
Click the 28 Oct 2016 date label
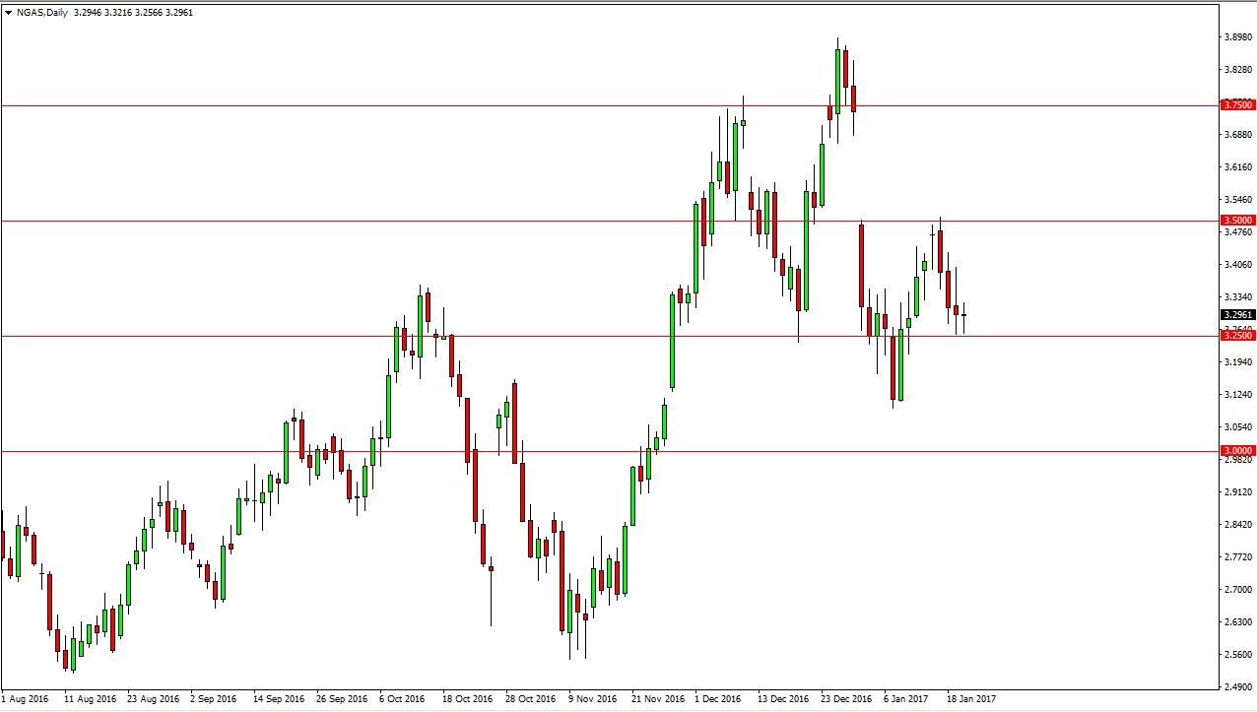532,699
